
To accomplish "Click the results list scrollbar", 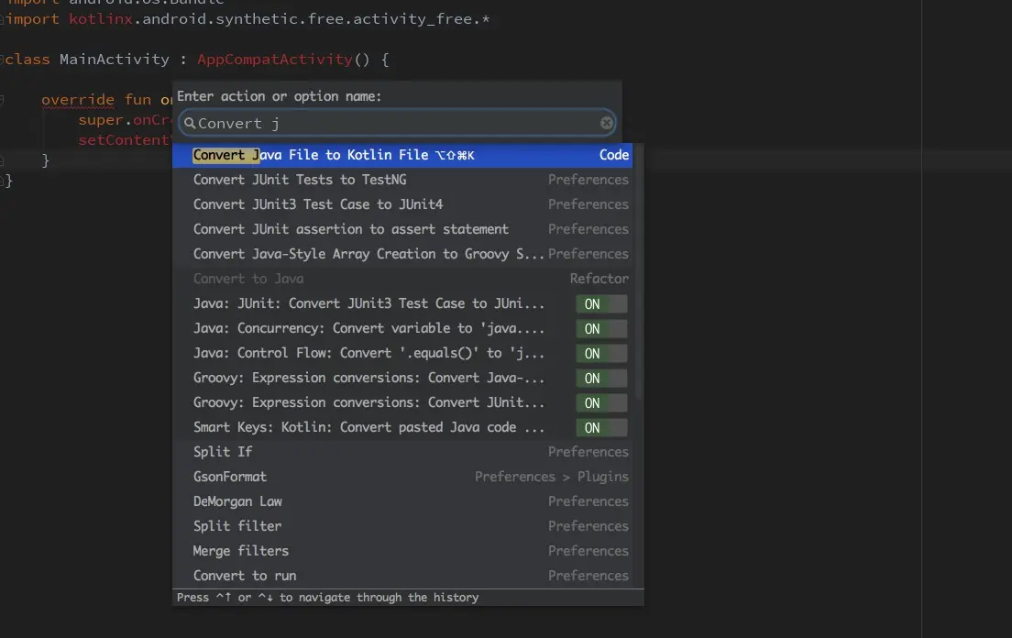I will point(639,275).
